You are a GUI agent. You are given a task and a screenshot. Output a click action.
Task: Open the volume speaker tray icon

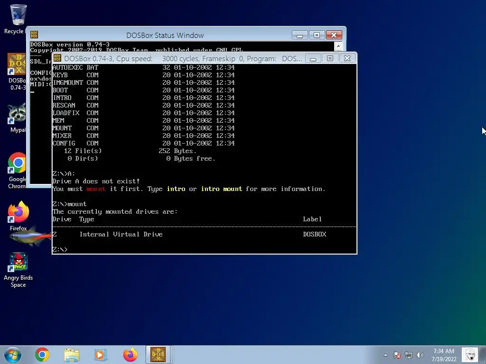click(420, 355)
